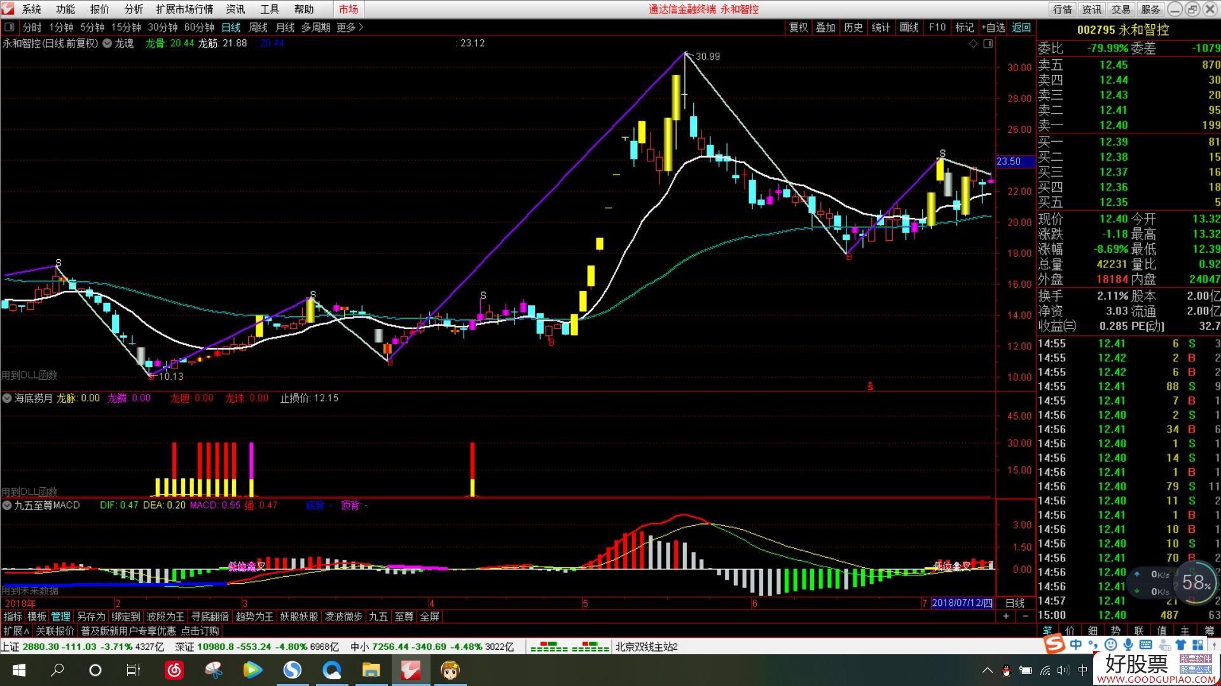Activate Sogou voice input microphone
This screenshot has width=1221, height=686.
point(1128,645)
